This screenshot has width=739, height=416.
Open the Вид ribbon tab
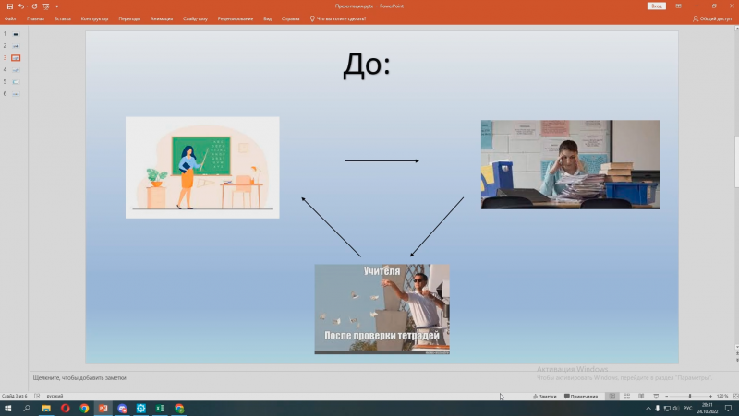(267, 18)
